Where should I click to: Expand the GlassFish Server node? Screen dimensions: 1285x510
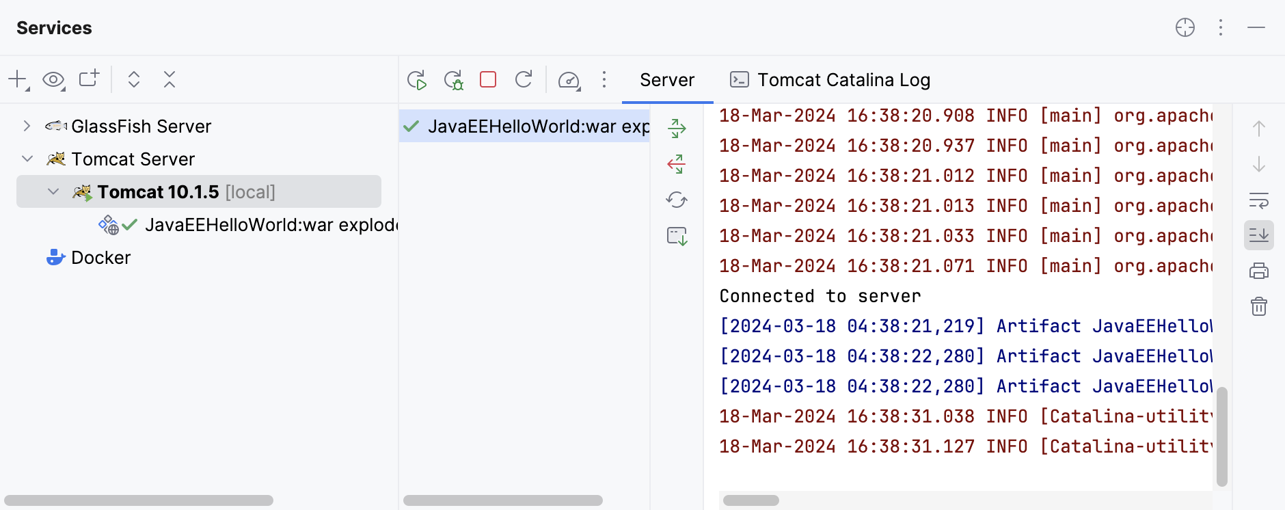point(27,126)
